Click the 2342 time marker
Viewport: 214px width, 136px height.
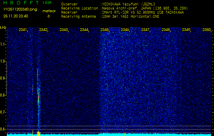pyautogui.click(x=43, y=30)
